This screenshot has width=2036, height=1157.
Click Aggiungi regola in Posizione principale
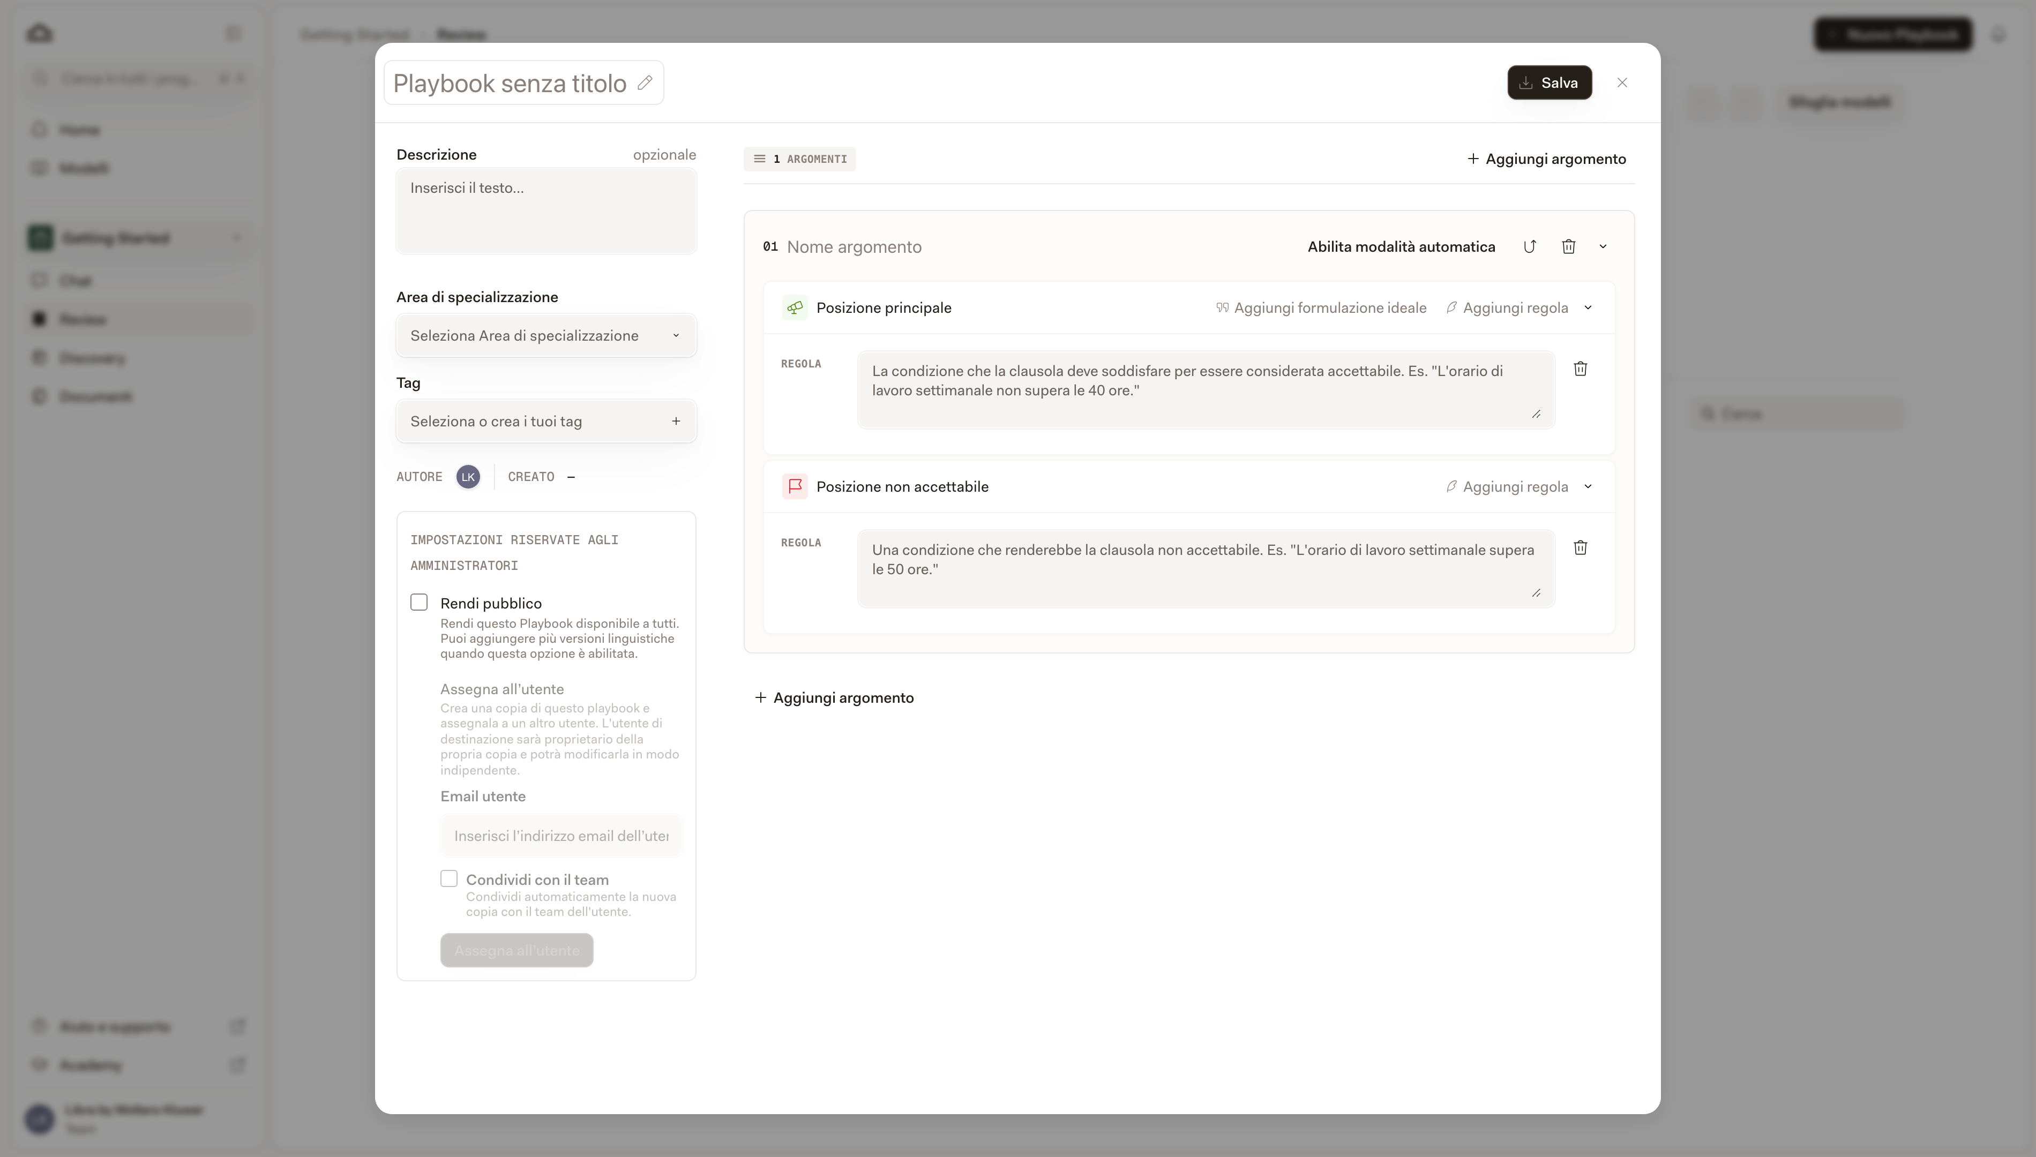click(x=1507, y=307)
